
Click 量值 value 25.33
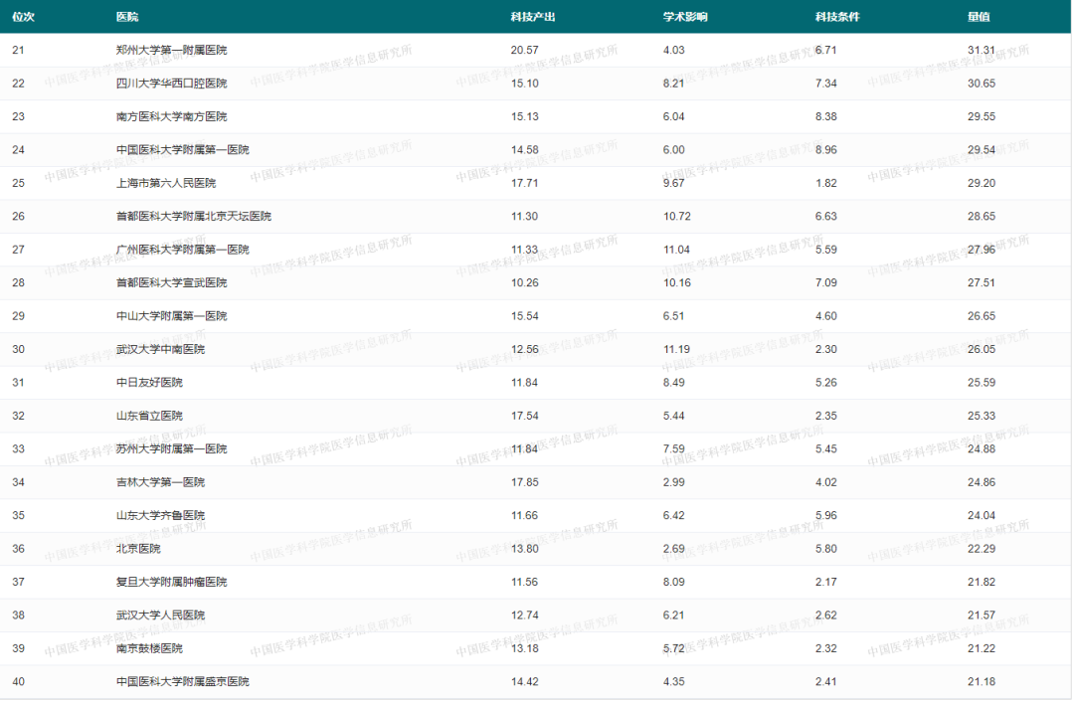(x=982, y=416)
